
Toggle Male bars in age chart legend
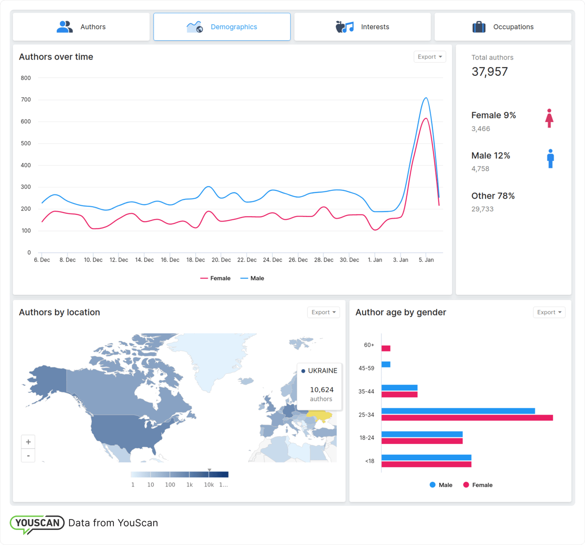coord(441,485)
